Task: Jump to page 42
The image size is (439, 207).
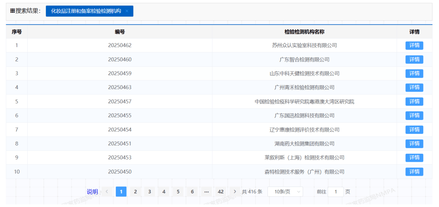Action: click(221, 192)
